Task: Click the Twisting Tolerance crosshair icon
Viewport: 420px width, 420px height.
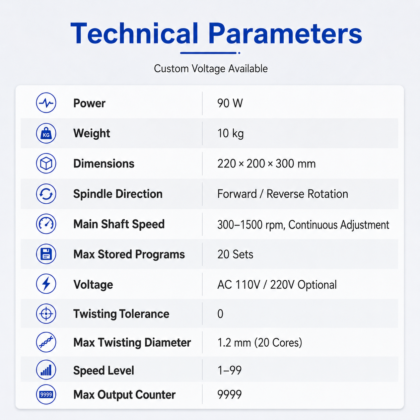Action: click(46, 314)
